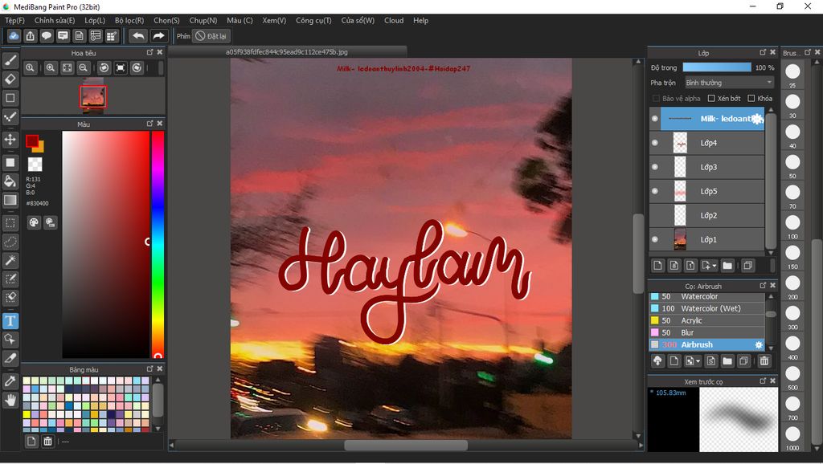
Task: Select the Bucket fill tool
Action: pos(10,181)
